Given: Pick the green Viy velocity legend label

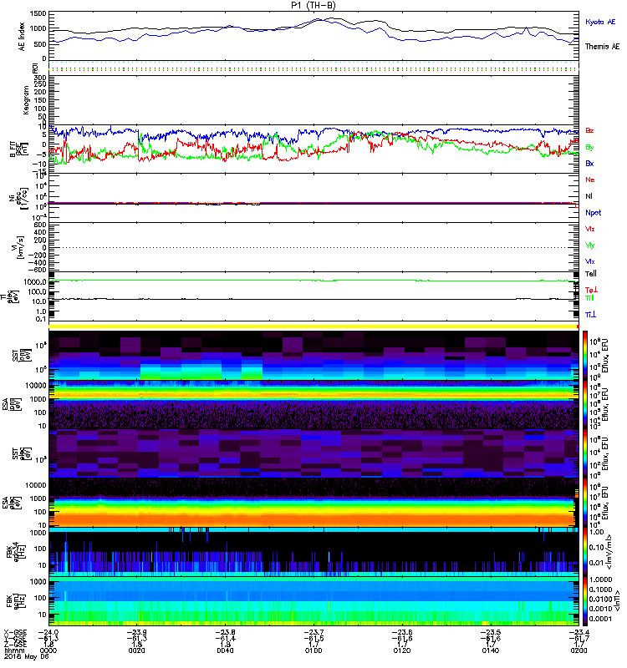Looking at the screenshot, I should (x=590, y=245).
